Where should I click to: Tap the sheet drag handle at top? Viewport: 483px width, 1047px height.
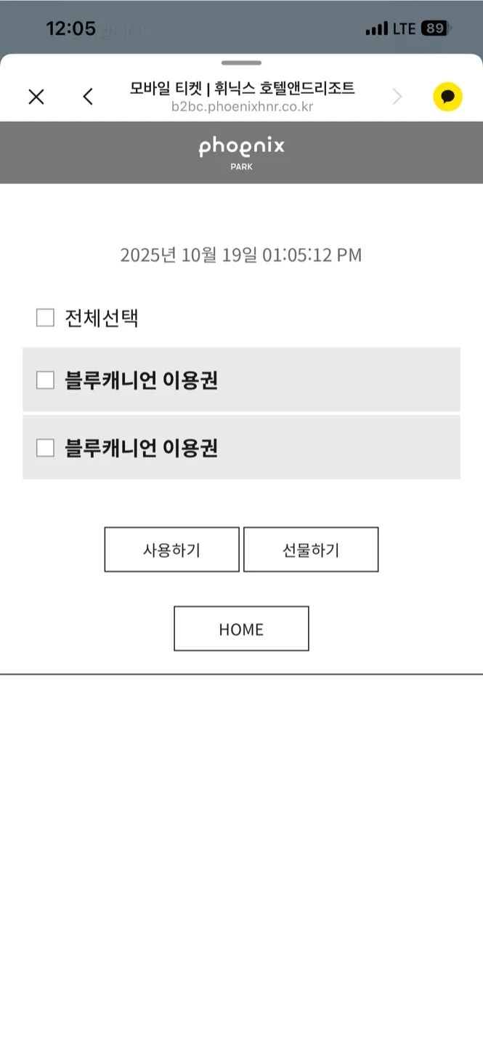(x=241, y=63)
